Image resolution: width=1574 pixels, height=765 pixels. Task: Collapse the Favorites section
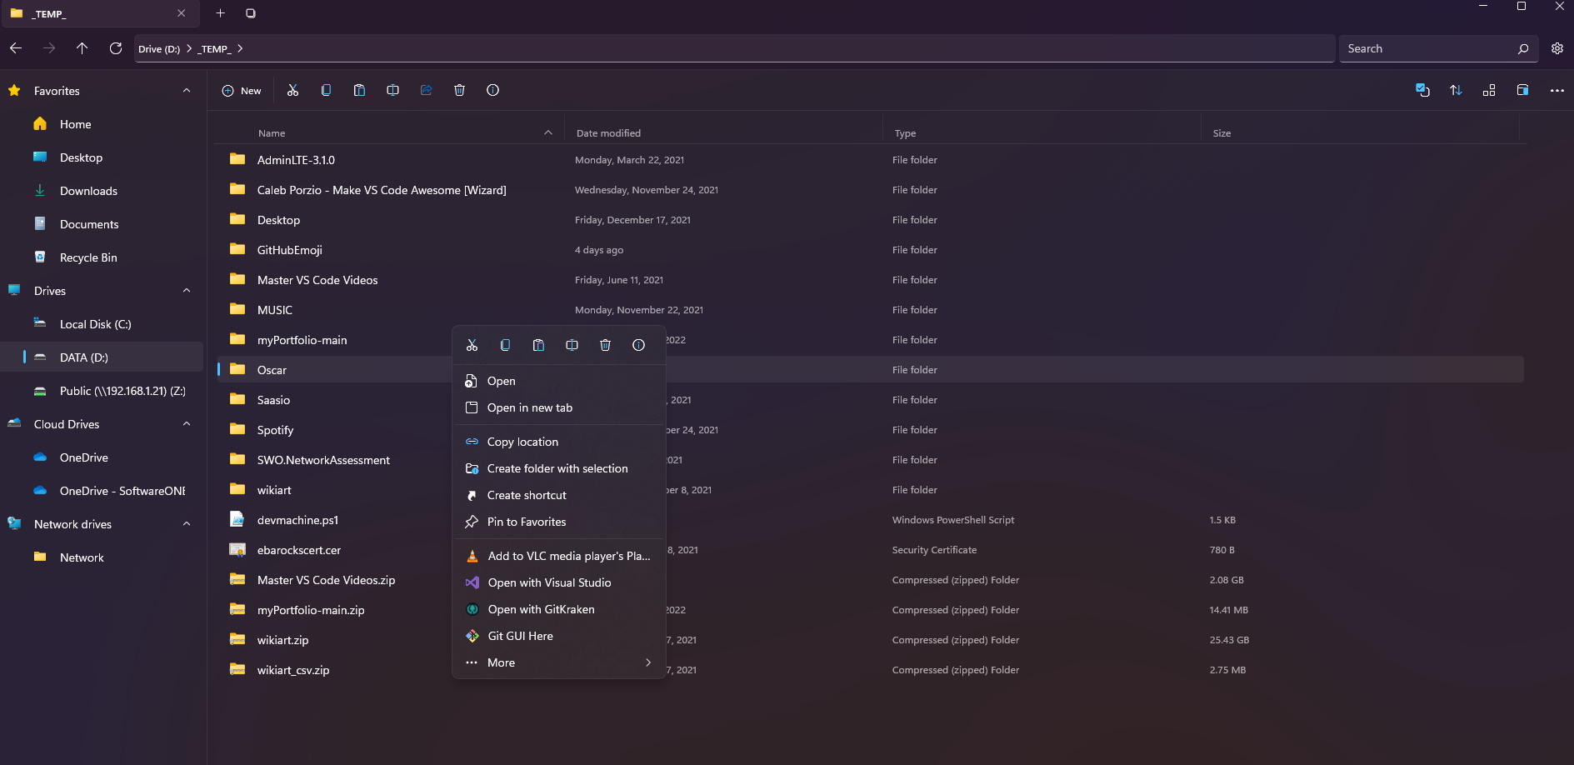point(187,91)
